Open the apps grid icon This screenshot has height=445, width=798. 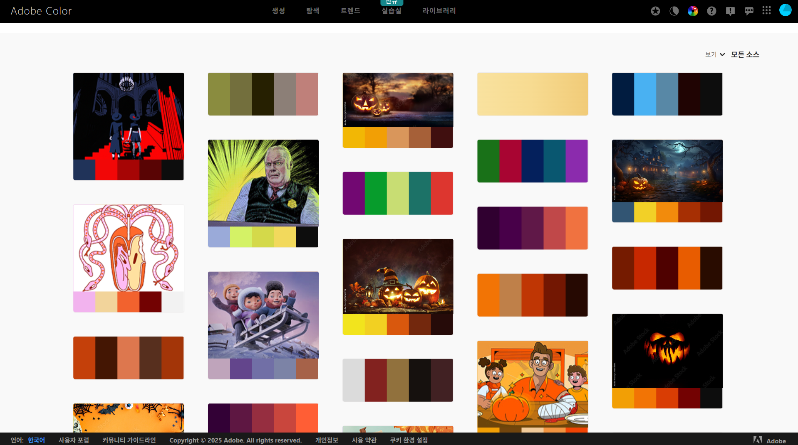[766, 10]
